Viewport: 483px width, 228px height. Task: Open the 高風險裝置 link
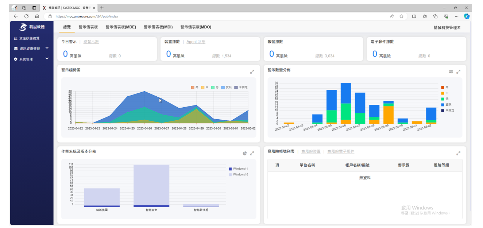[x=311, y=151]
